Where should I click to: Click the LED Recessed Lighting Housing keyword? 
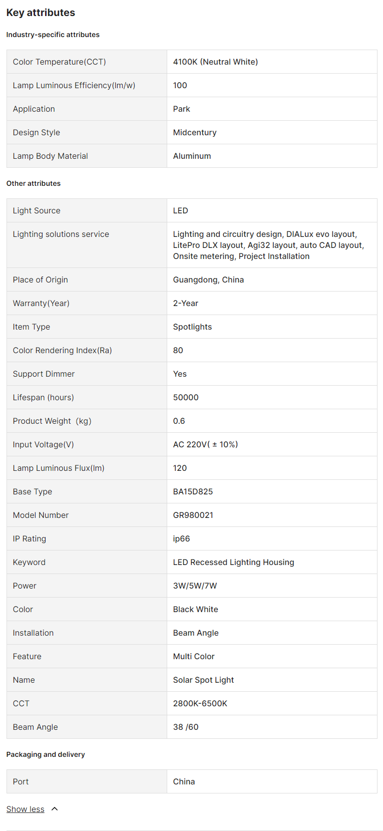coord(233,562)
